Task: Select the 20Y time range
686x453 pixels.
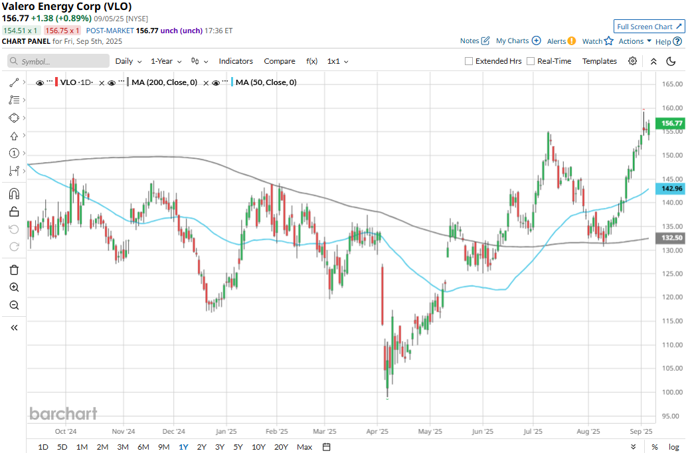Action: 282,447
